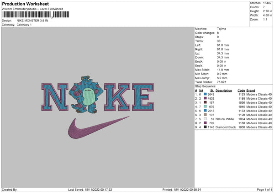
Task: Click the "Stops:" label
Action: 200,37
